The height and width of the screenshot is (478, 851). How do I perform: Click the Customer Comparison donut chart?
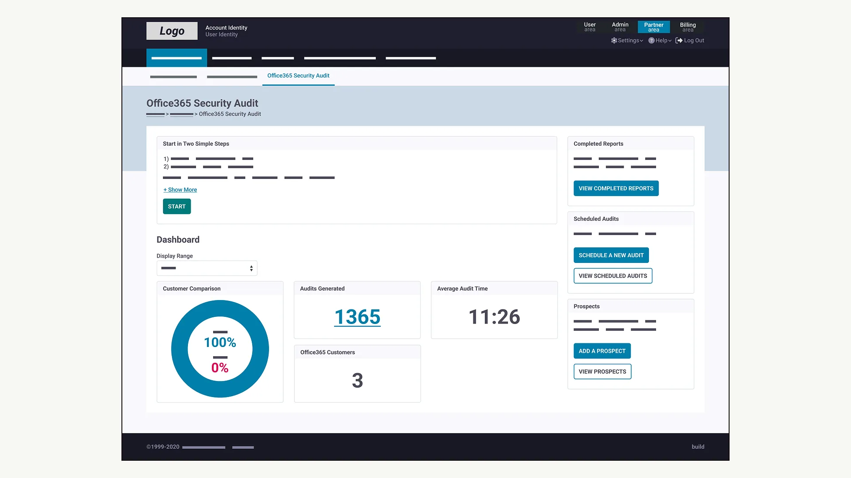(x=220, y=349)
